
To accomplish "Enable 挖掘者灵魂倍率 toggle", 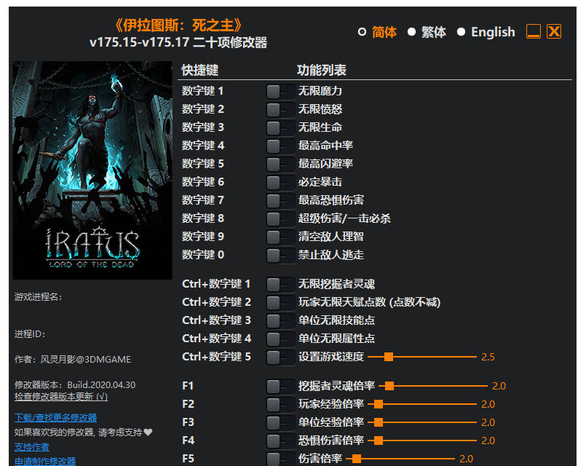I will pyautogui.click(x=280, y=387).
